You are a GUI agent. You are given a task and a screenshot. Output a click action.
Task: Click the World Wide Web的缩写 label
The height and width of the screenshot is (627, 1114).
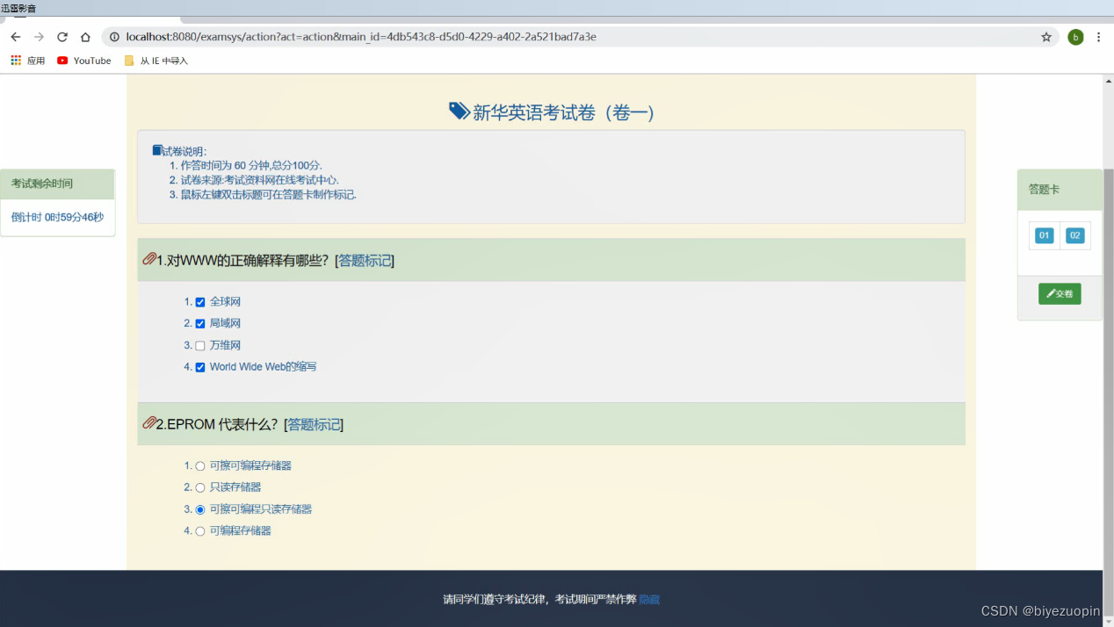[263, 367]
